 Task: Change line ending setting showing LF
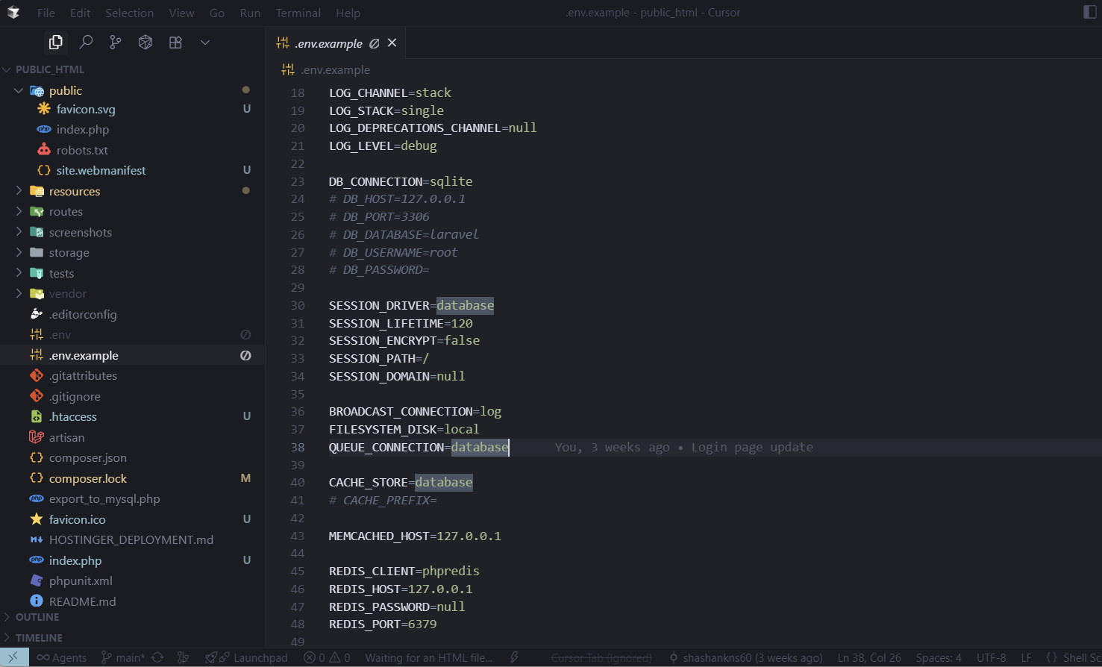(x=1026, y=657)
